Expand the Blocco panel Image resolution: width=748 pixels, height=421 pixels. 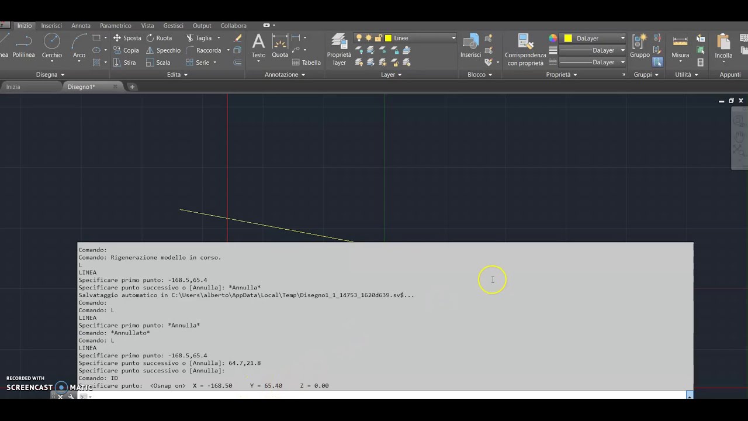[480, 74]
